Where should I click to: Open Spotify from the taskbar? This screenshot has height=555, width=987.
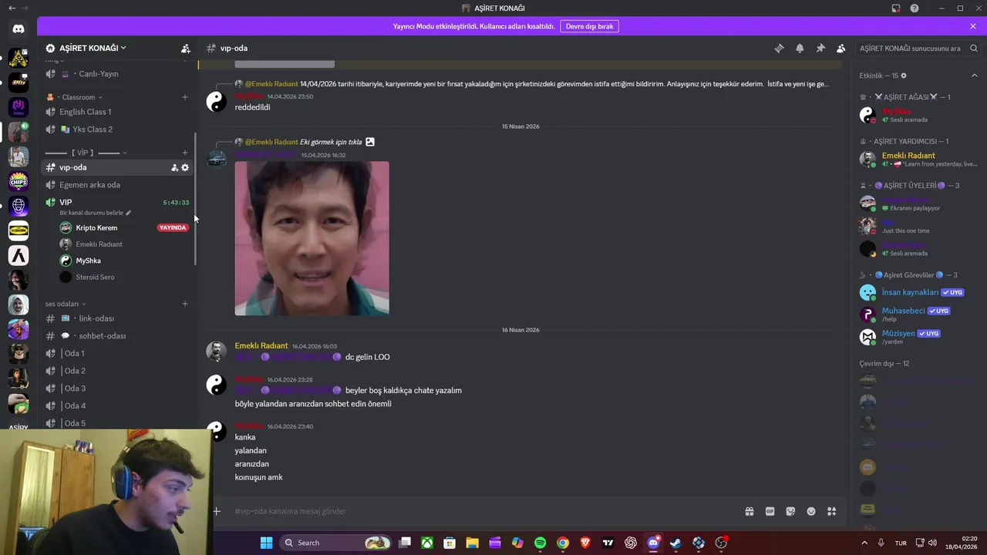point(540,543)
